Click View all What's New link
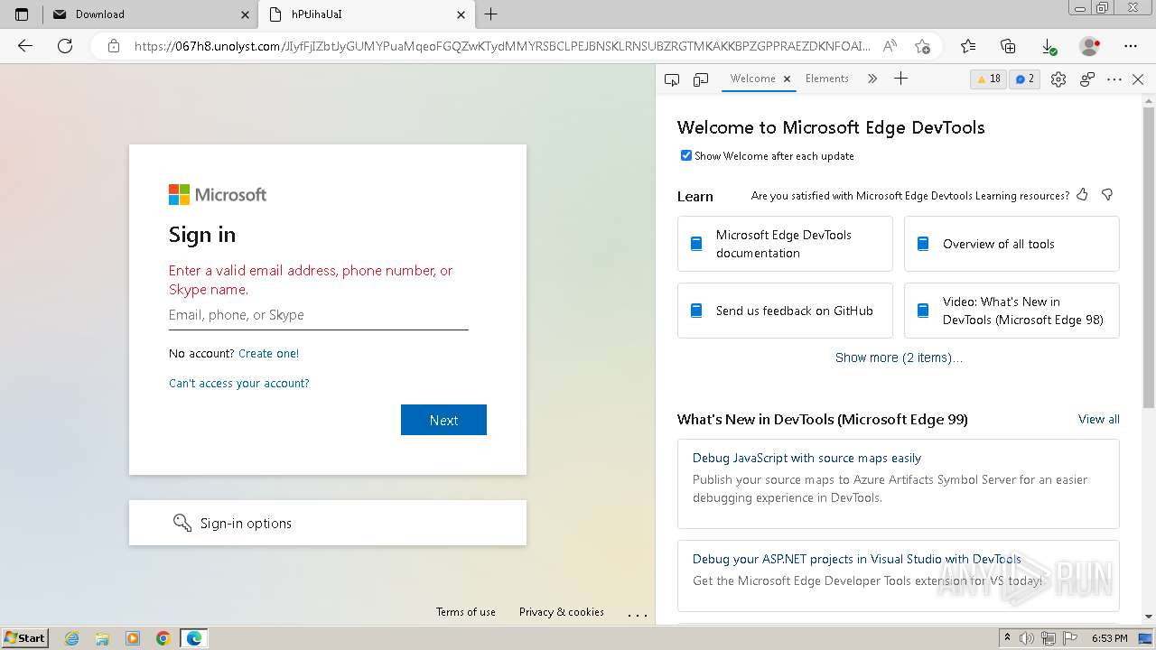 1099,419
